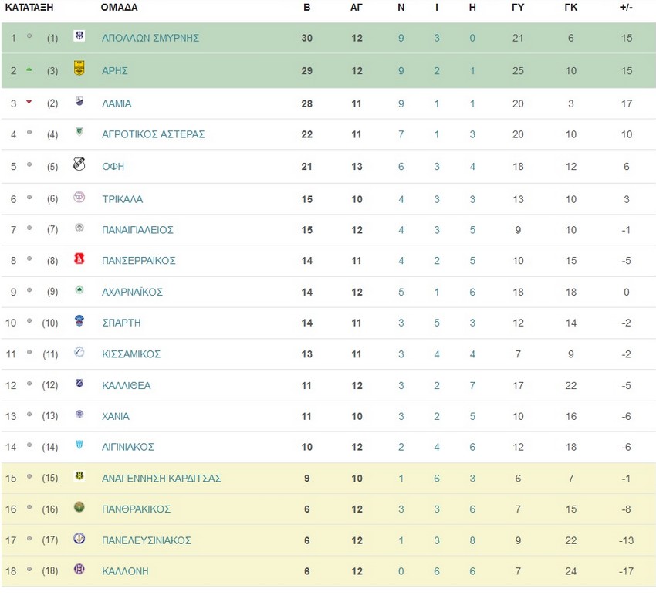Open the ΠΑΝΕΛΕΥΣΙΝΙΑΚΟΣ team link
This screenshot has height=599, width=656.
[147, 540]
